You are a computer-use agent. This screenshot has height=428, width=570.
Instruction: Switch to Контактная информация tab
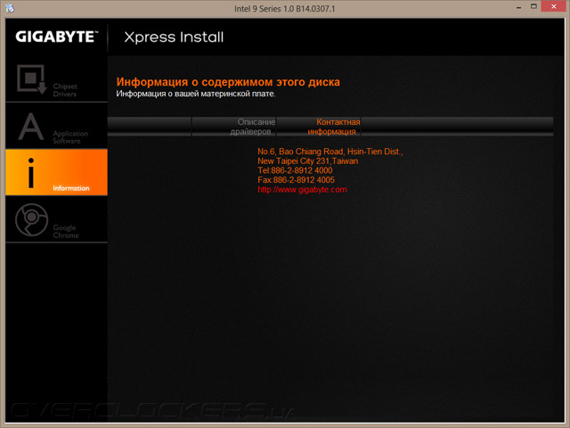pos(319,127)
